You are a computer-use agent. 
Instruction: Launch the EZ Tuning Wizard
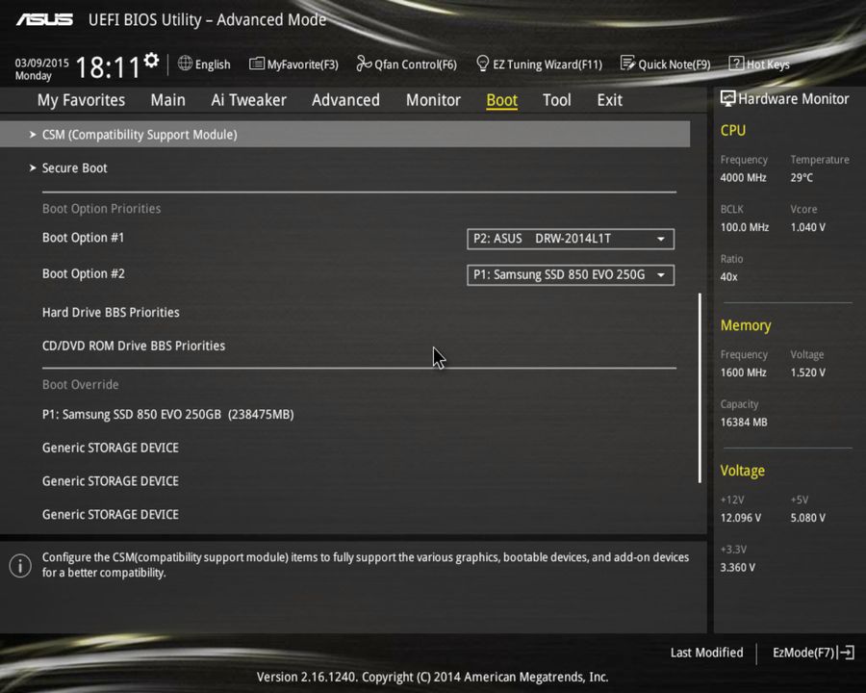click(539, 64)
